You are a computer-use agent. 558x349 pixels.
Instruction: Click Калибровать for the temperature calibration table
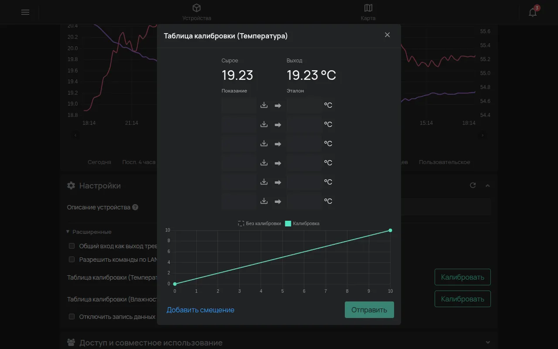pyautogui.click(x=463, y=277)
